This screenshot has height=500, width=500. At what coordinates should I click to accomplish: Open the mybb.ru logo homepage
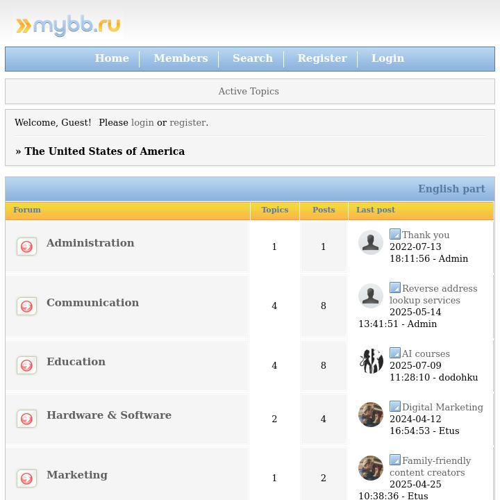pyautogui.click(x=68, y=26)
